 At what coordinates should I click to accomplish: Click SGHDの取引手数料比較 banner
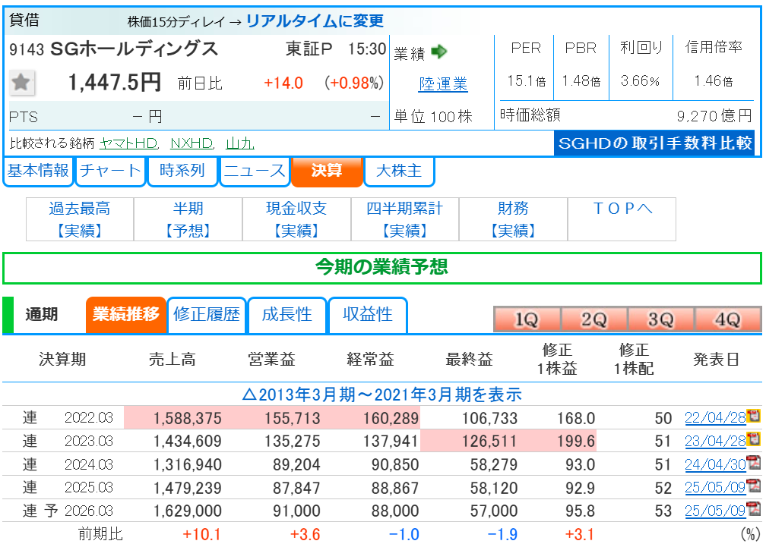tap(654, 143)
